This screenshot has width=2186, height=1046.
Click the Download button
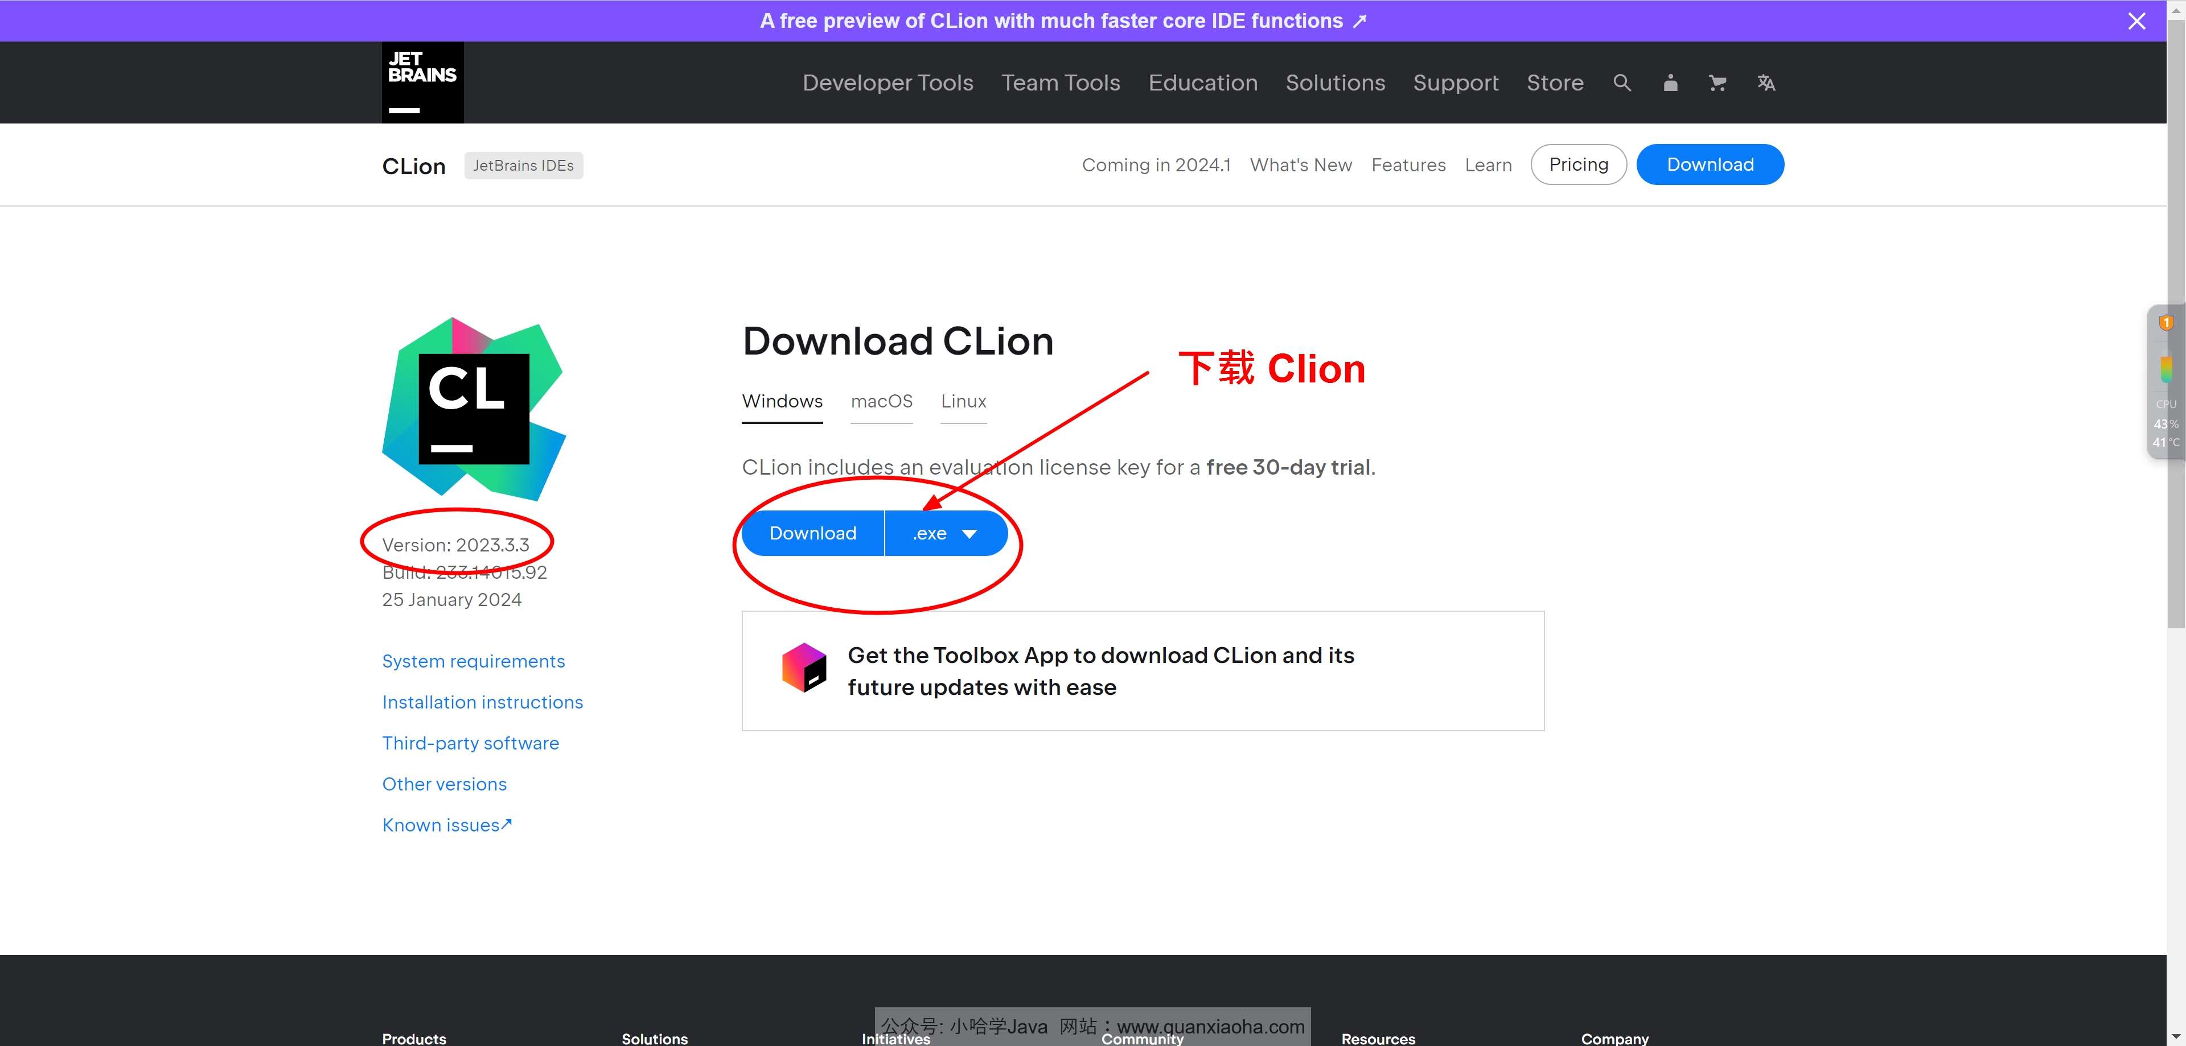[x=813, y=532]
